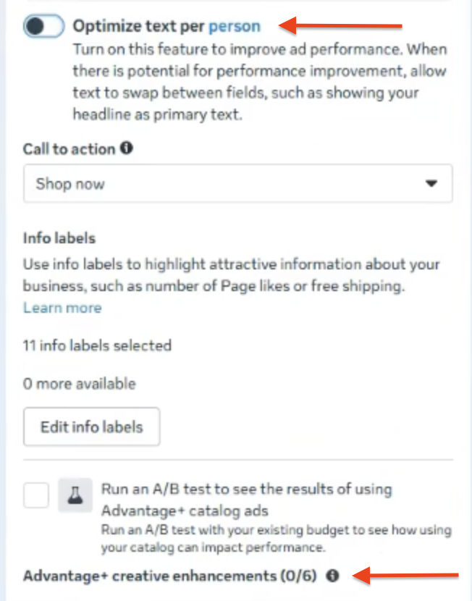Click the red arrow pointing at Optimize text
472x601 pixels.
[x=340, y=27]
